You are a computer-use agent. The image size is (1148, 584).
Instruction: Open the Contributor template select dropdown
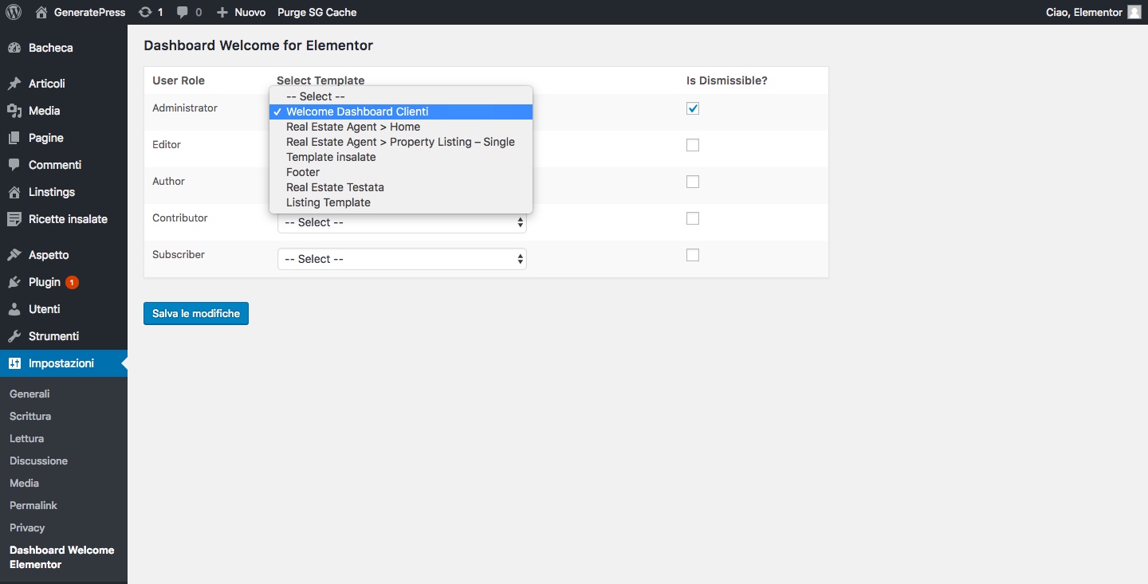402,224
